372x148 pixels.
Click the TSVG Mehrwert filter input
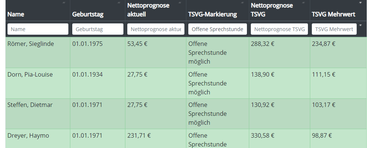[334, 29]
